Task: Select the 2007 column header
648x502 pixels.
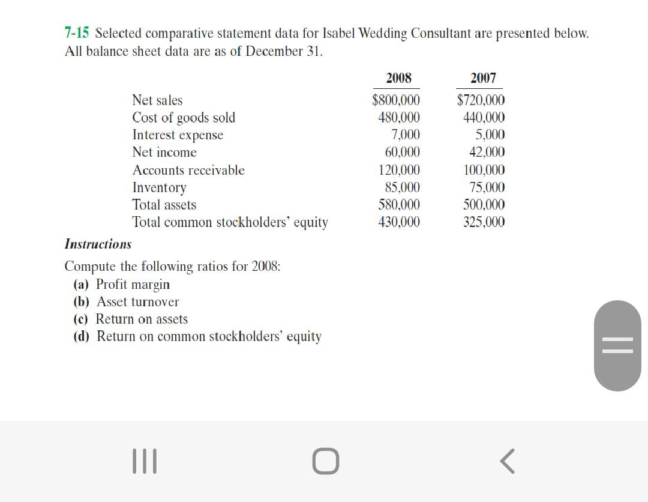Action: [484, 77]
